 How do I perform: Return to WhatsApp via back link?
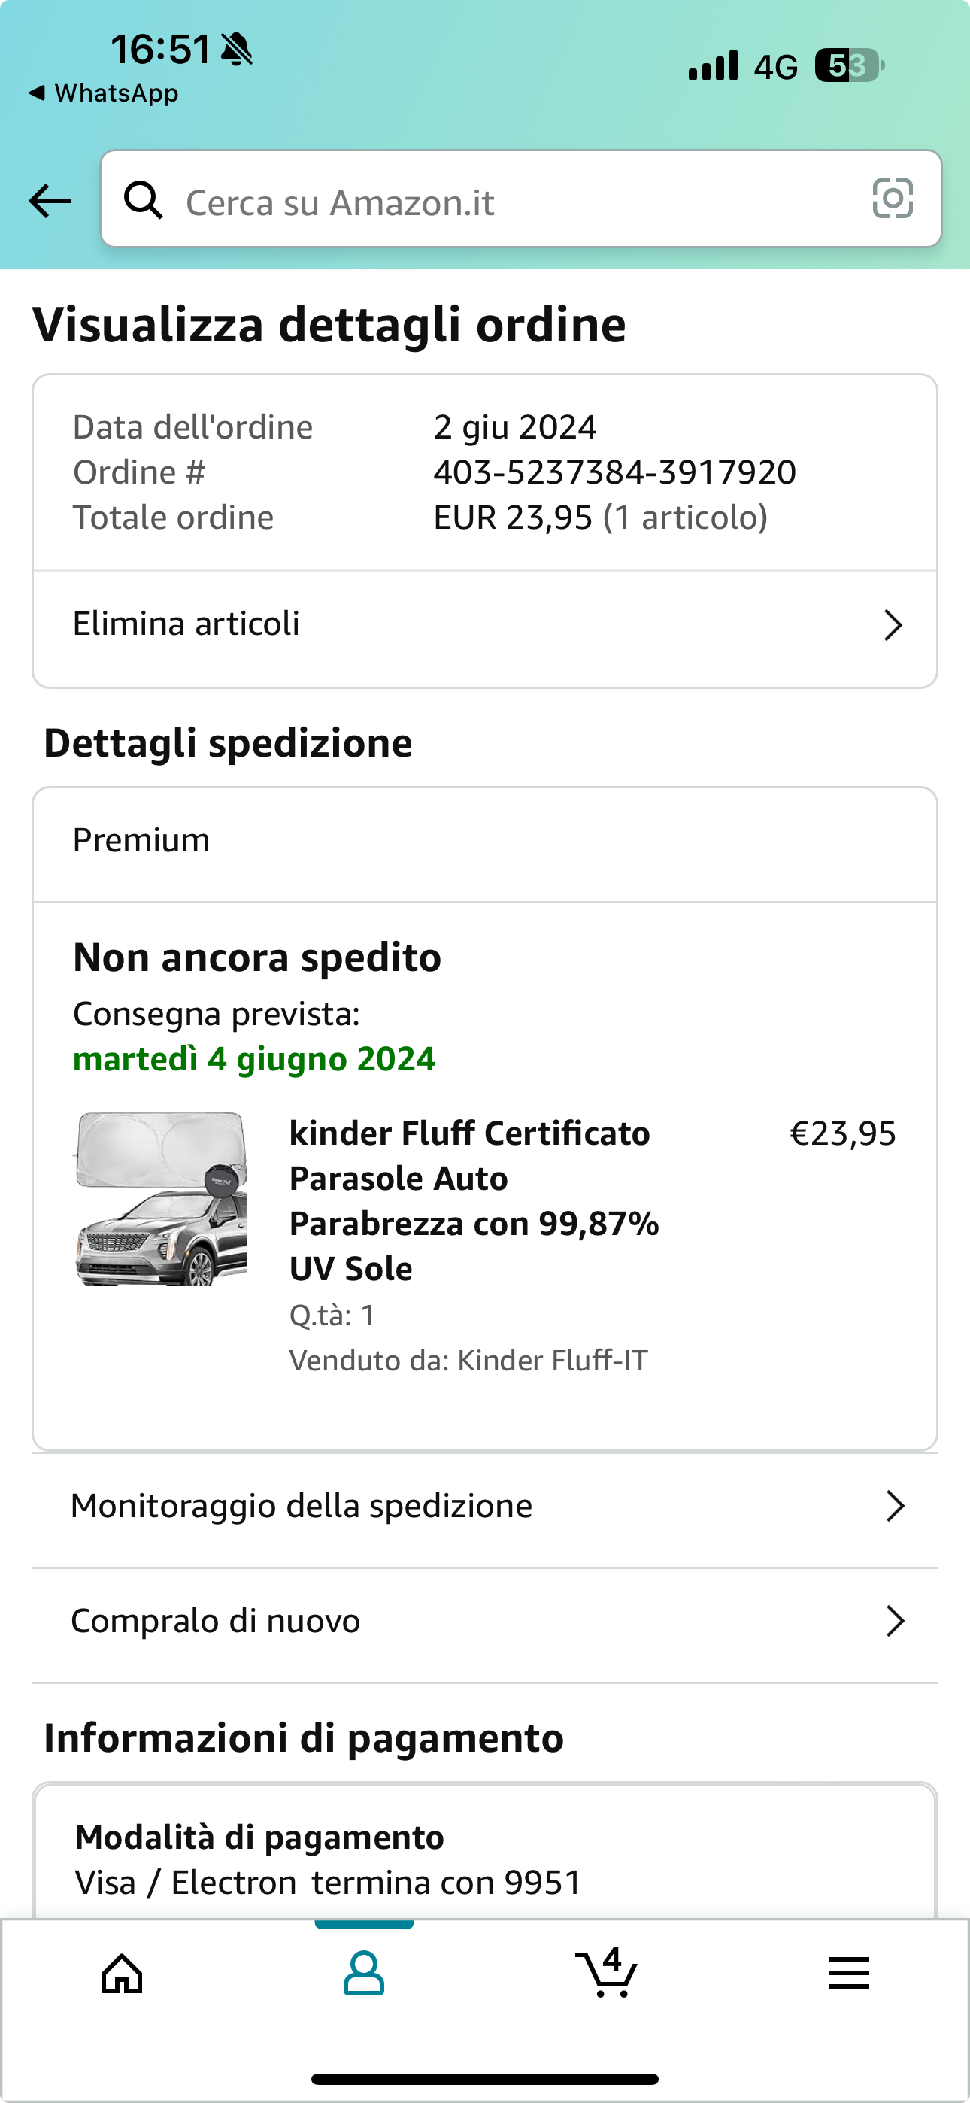point(104,93)
